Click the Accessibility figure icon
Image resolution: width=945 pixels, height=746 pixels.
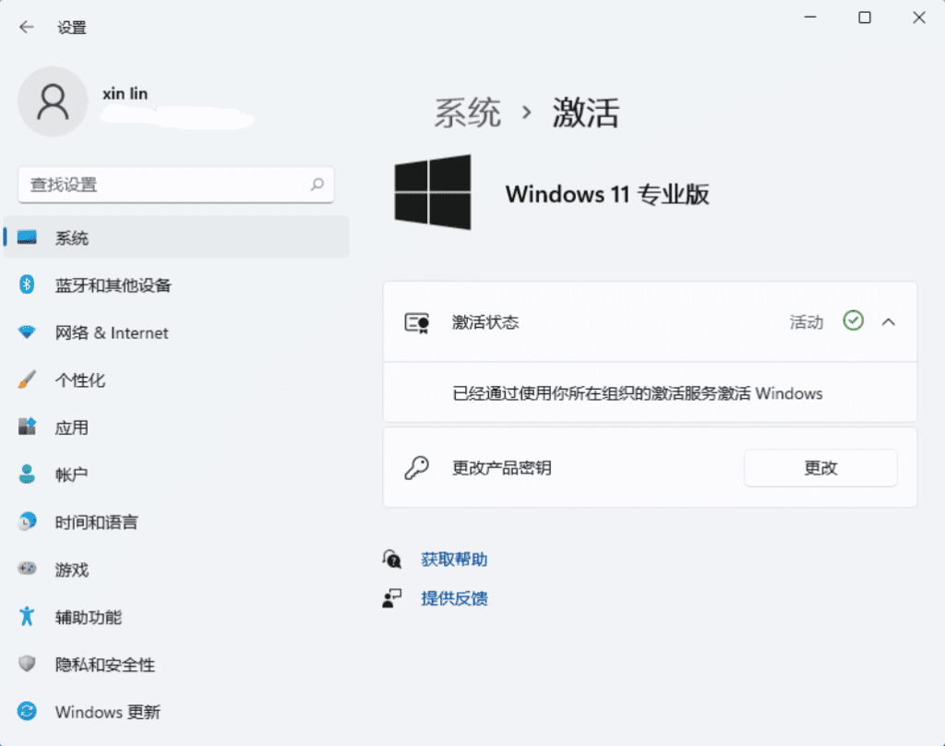(27, 617)
